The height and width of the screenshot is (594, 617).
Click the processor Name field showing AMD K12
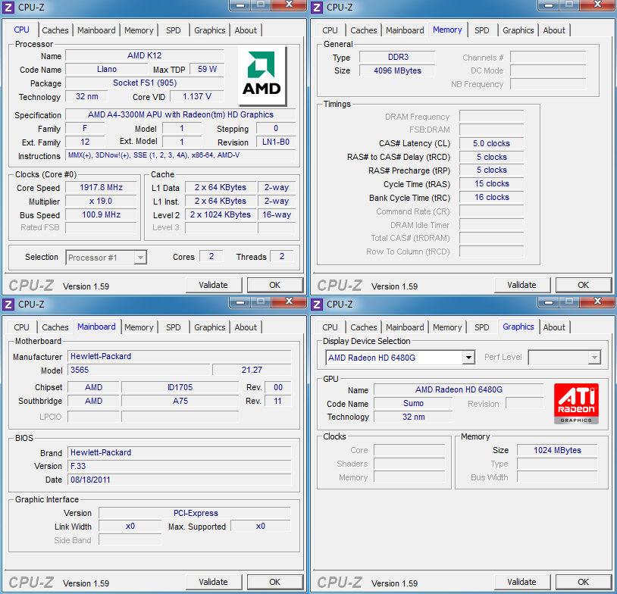(145, 55)
